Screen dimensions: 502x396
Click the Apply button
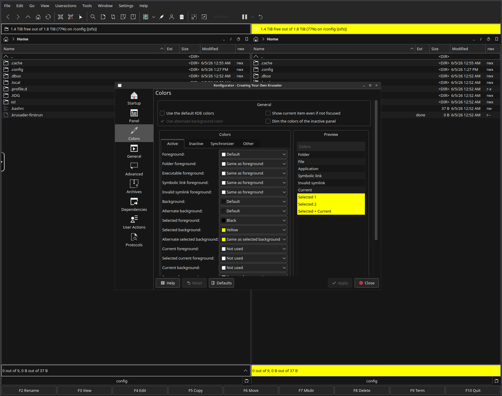point(340,283)
